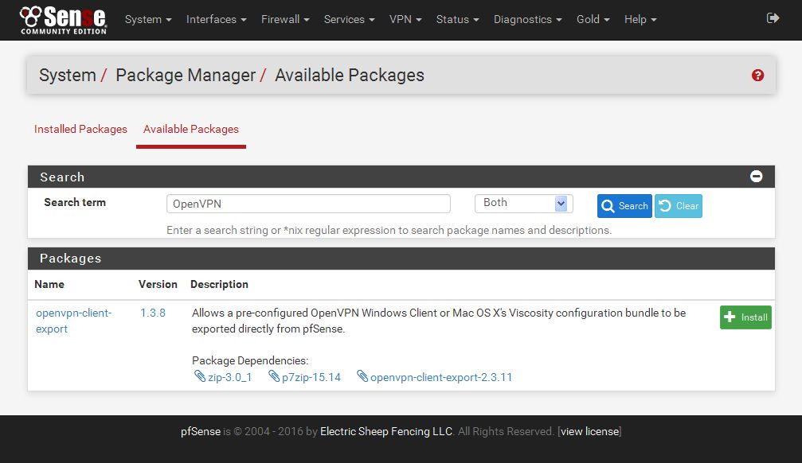Screen dimensions: 802x463
Task: Open the Firewall menu
Action: tap(285, 19)
